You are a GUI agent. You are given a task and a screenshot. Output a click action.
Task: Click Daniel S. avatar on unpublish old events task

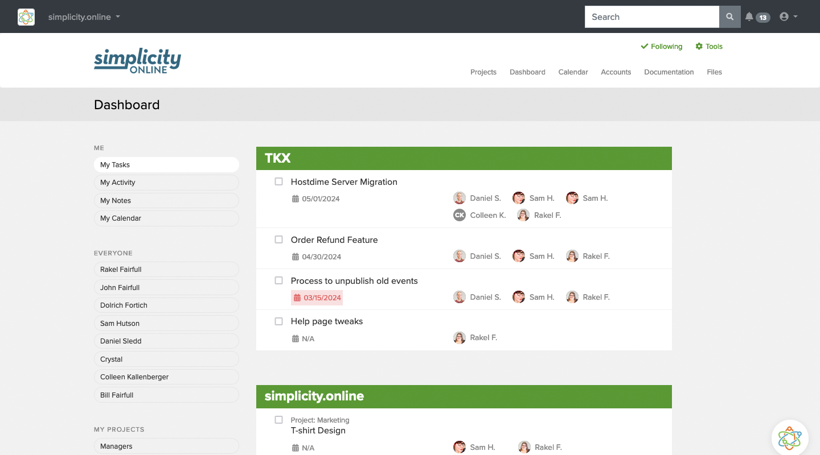point(460,297)
